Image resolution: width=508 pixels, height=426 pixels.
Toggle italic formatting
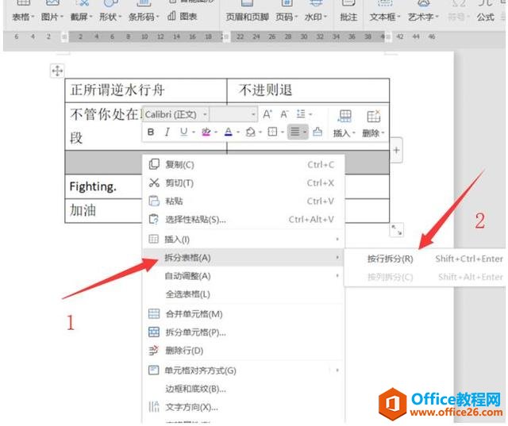tap(167, 132)
